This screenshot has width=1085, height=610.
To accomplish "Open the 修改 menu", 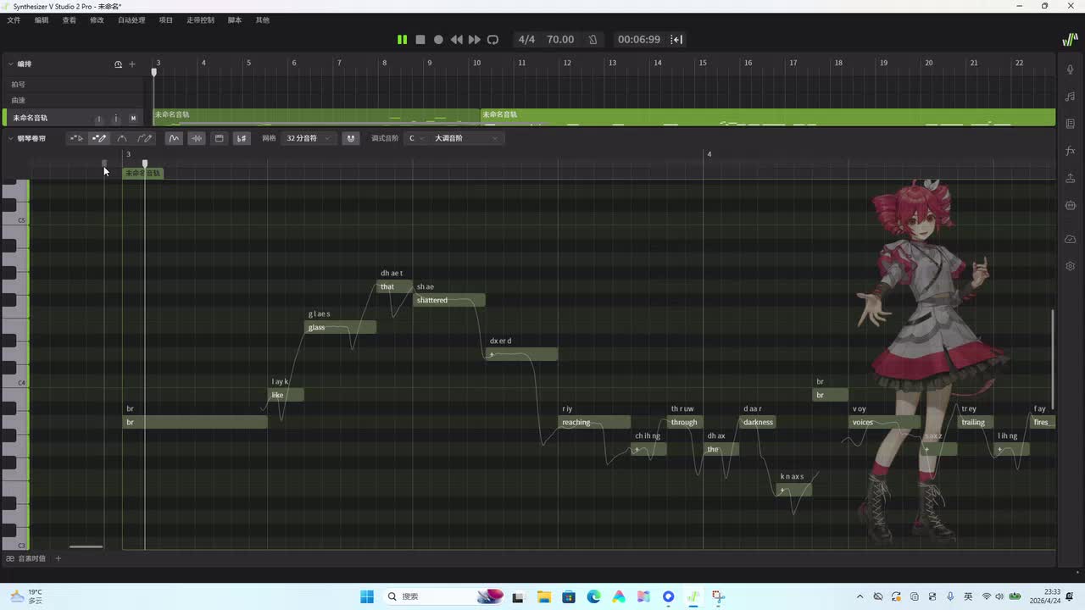I will [97, 20].
